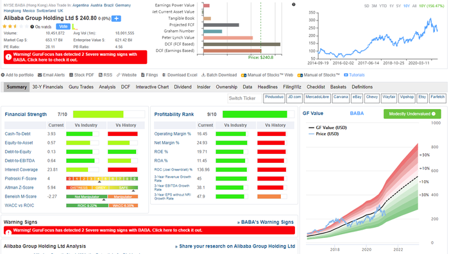Viewport: 449px width, 254px height.
Task: Click the Tutorials video icon
Action: 346,75
